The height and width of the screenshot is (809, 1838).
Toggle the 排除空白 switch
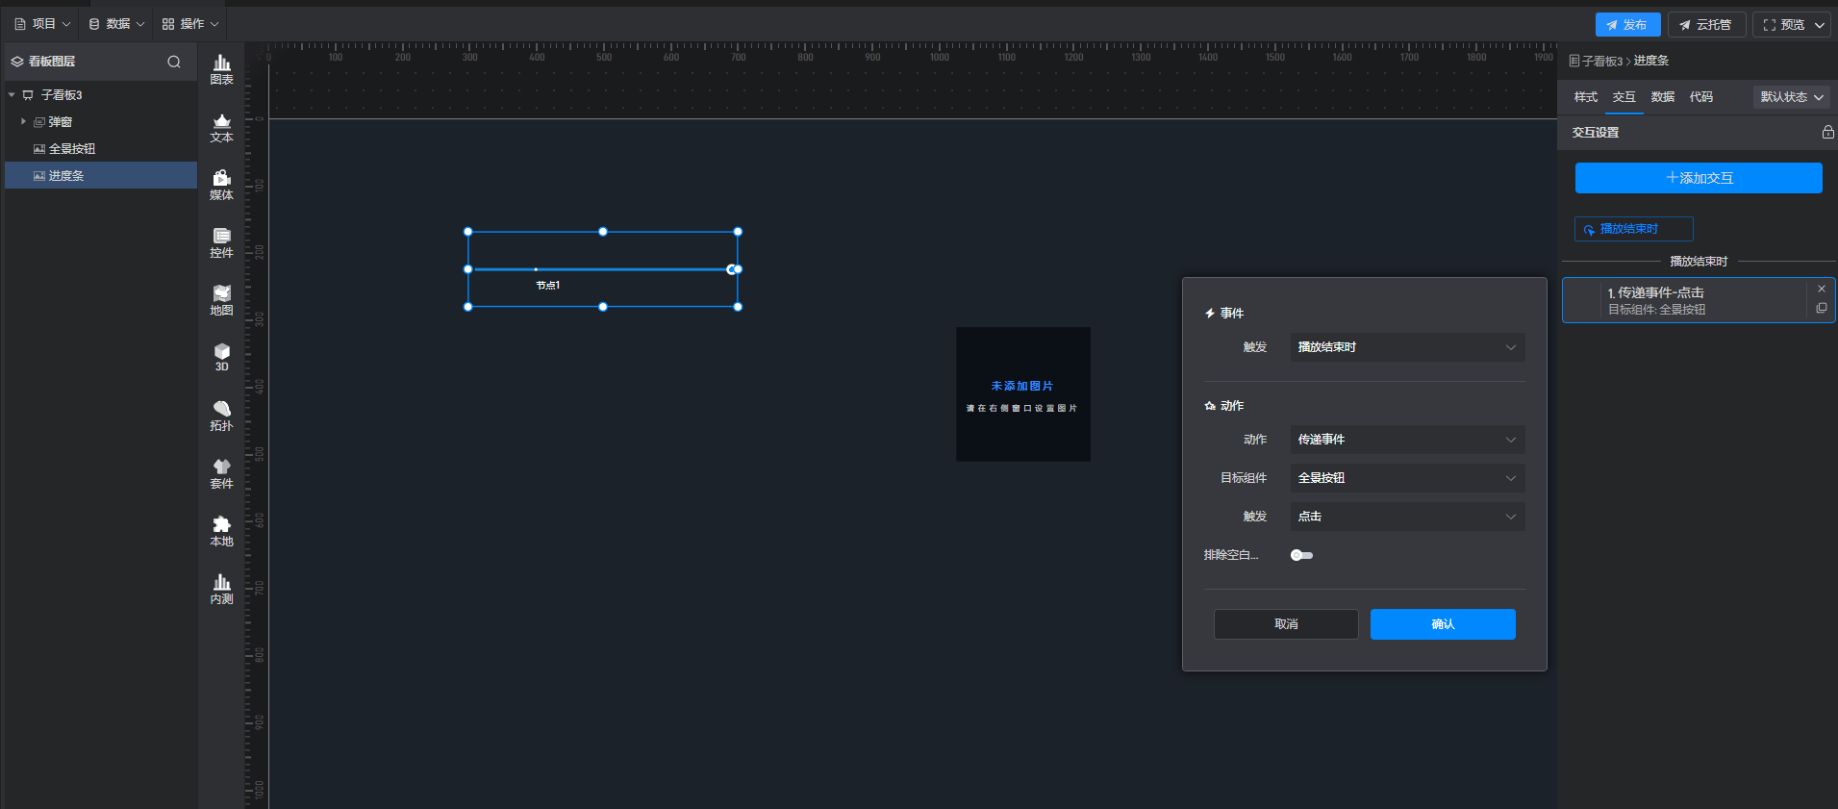click(1301, 555)
